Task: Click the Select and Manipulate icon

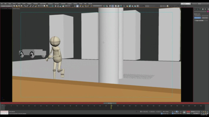Action: [x=75, y=6]
